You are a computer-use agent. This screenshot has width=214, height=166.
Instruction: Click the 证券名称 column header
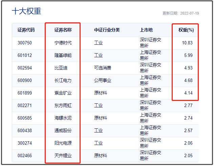tap(63, 30)
